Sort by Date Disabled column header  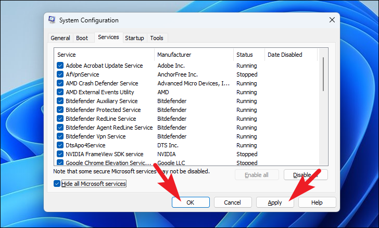pos(291,55)
